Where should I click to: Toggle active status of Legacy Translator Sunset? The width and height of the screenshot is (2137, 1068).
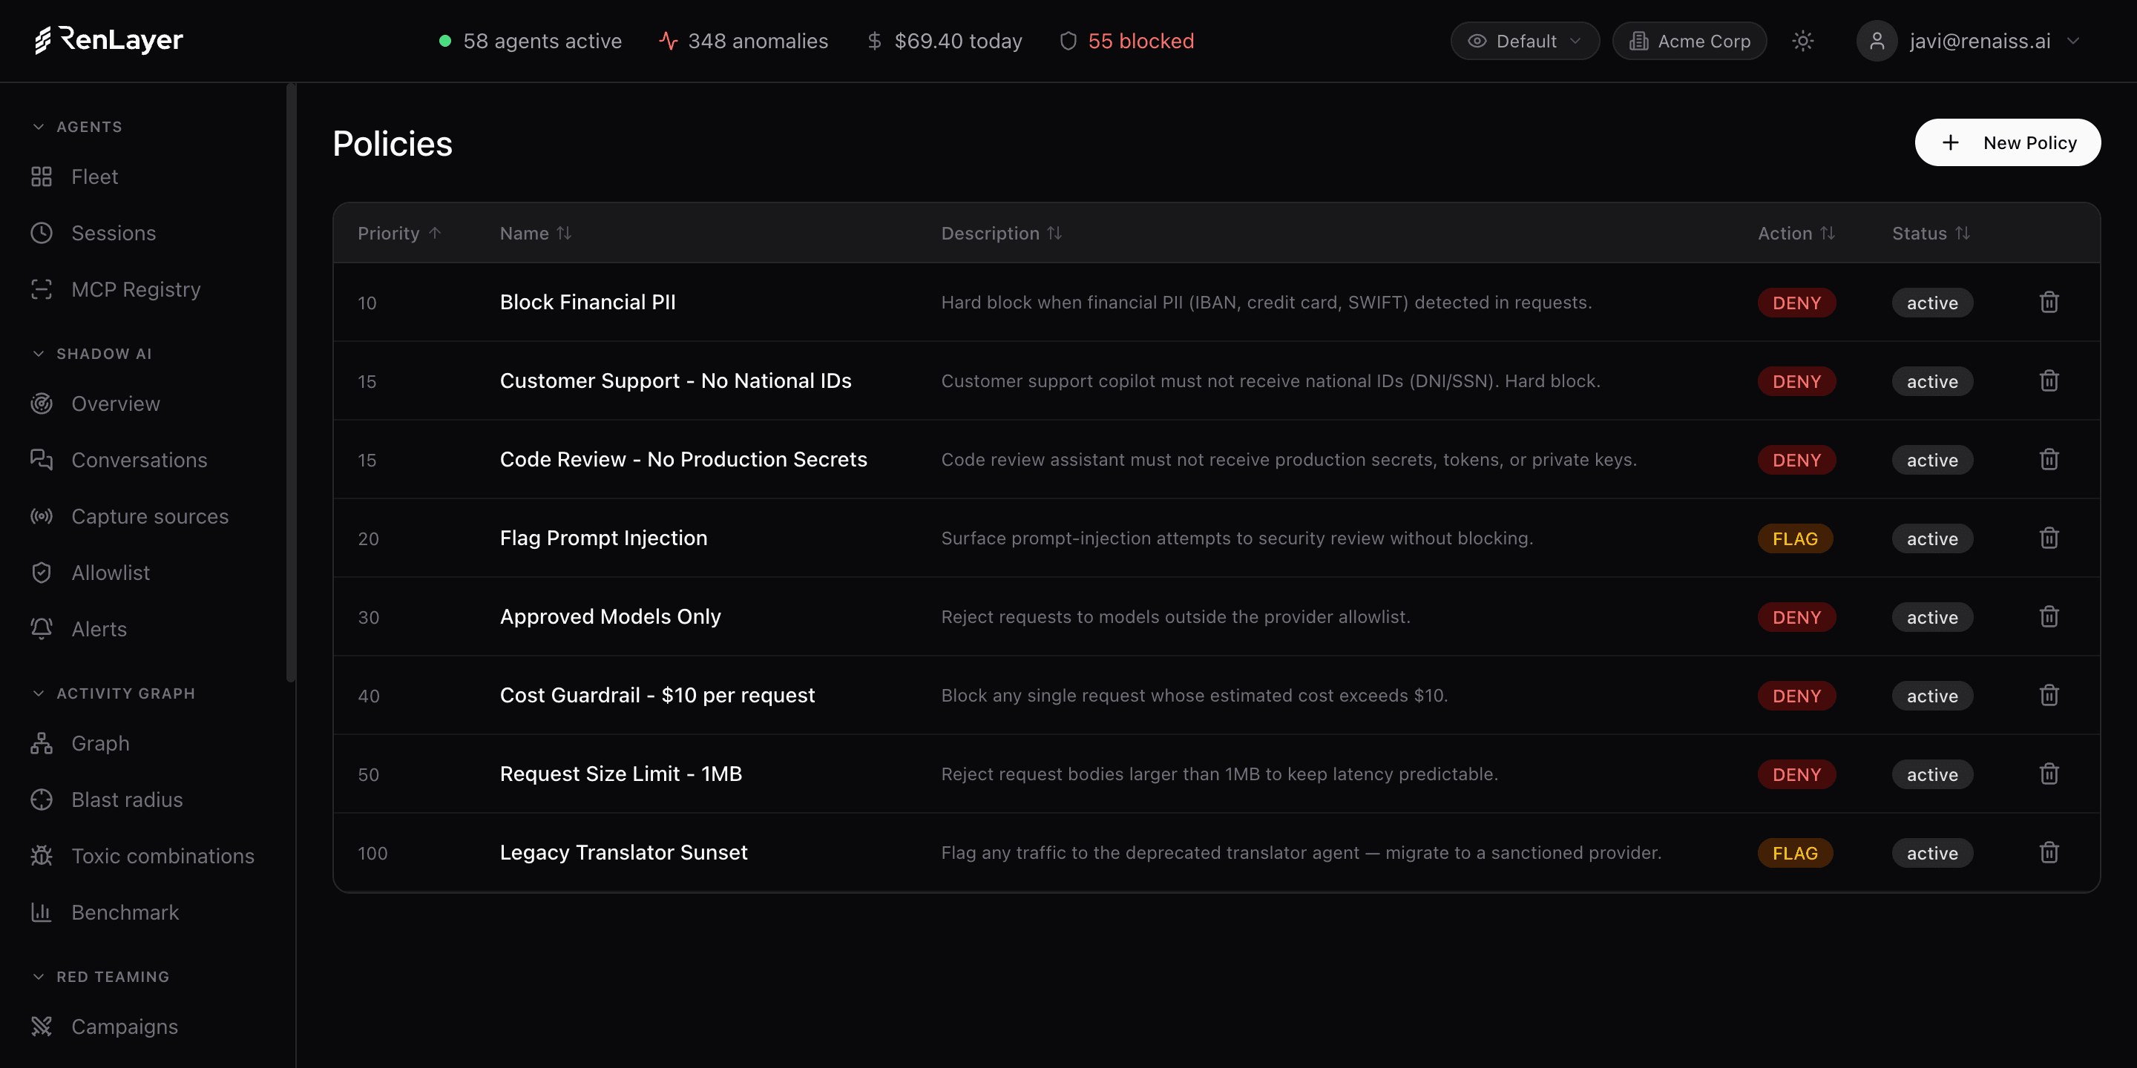tap(1932, 853)
